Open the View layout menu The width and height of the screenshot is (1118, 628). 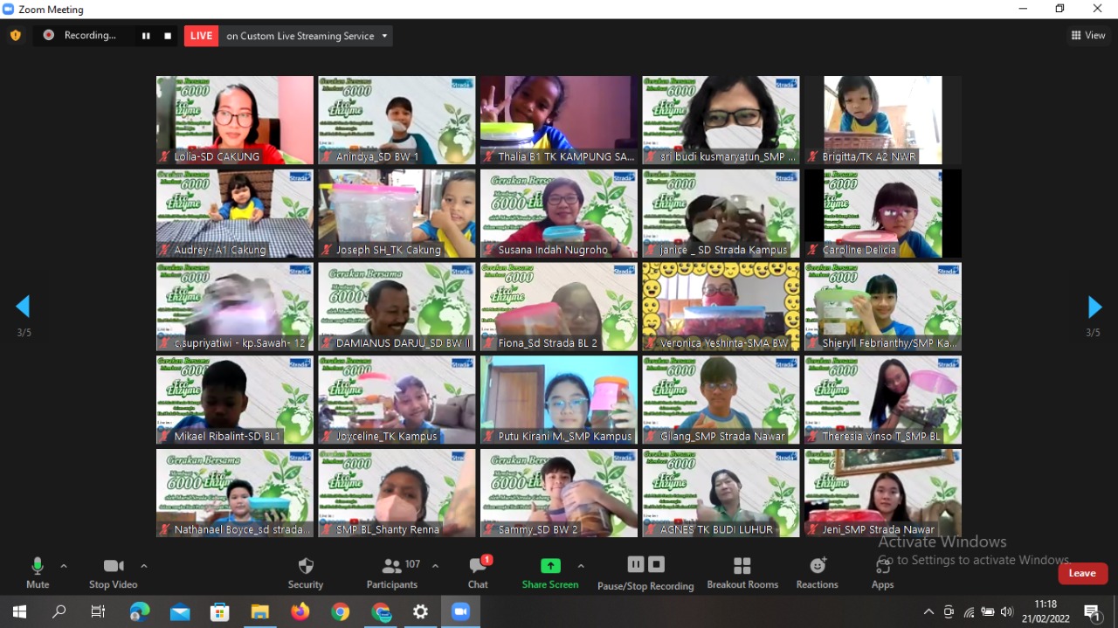coord(1088,36)
